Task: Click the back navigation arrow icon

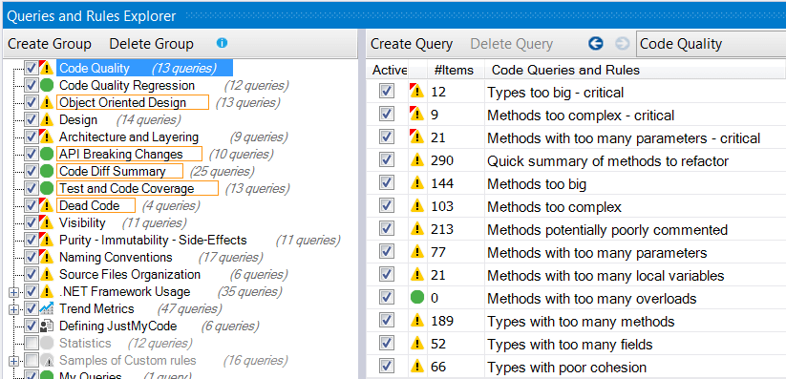Action: [x=596, y=44]
